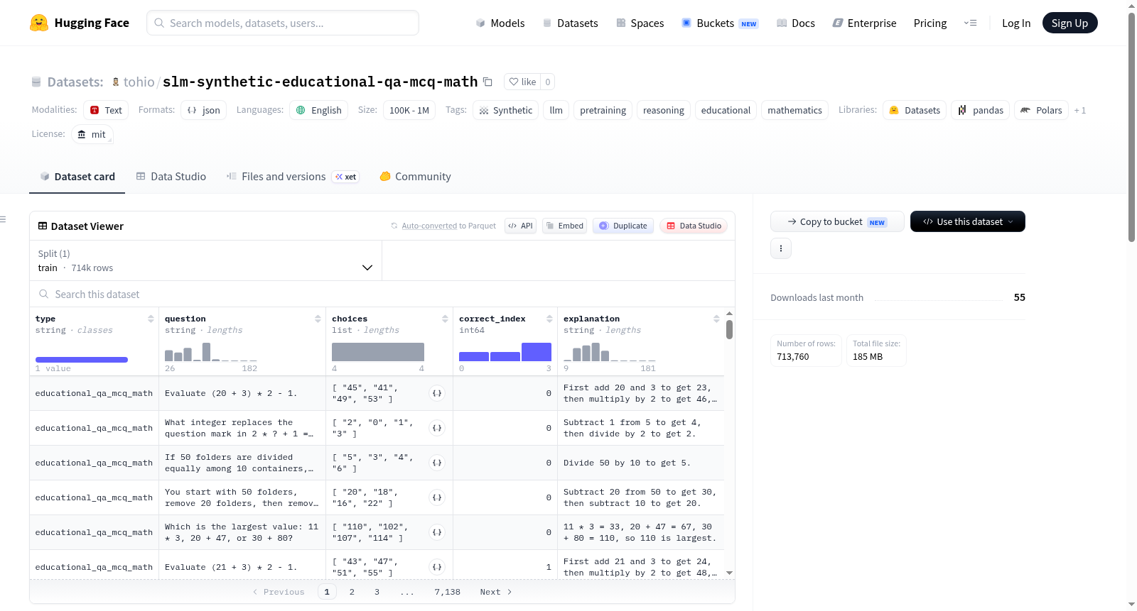This screenshot has height=611, width=1137.
Task: Sort by the type column icon
Action: (x=151, y=319)
